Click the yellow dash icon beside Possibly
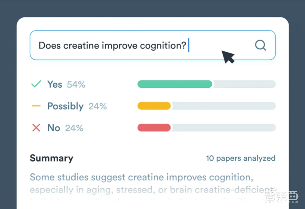The image size is (305, 209). pos(36,106)
